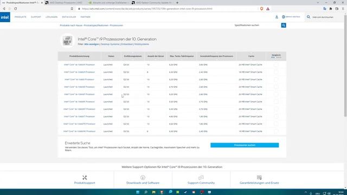Viewport: 347px width, 195px height.
Task: Click the Downloads und Software icon
Action: [143, 177]
